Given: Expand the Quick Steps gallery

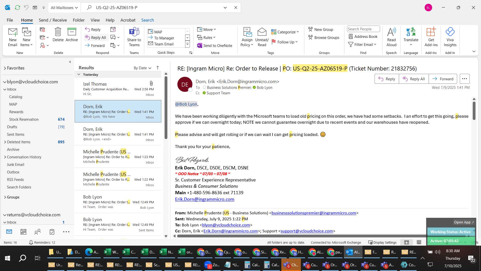Looking at the screenshot, I should click(187, 44).
